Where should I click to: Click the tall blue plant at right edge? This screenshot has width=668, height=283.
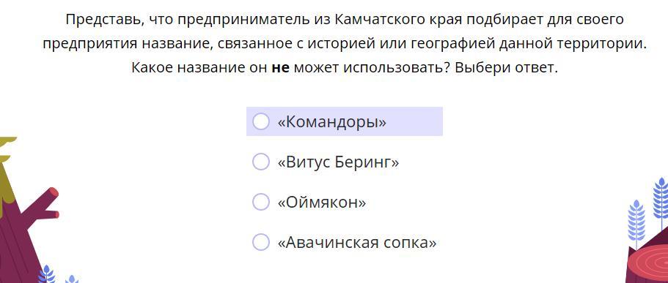[x=661, y=204]
